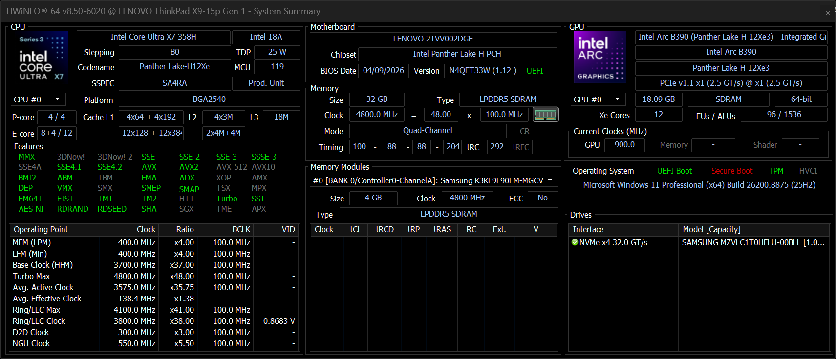The height and width of the screenshot is (359, 836).
Task: Click the memory module icon button
Action: 545,115
